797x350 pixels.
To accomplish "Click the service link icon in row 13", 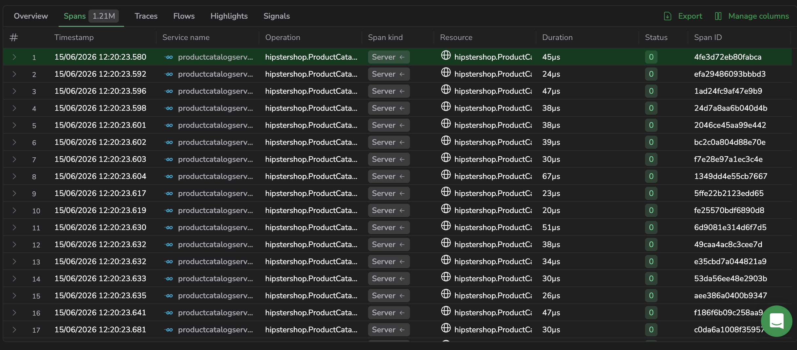I will tap(169, 262).
